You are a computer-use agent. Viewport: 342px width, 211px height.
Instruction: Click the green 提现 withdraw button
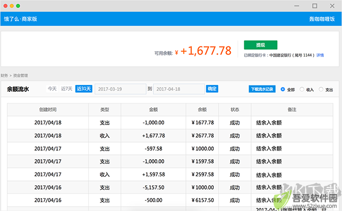click(260, 45)
